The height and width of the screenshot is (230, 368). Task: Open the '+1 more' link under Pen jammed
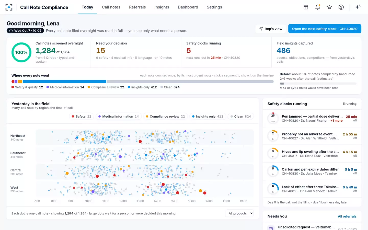337,121
